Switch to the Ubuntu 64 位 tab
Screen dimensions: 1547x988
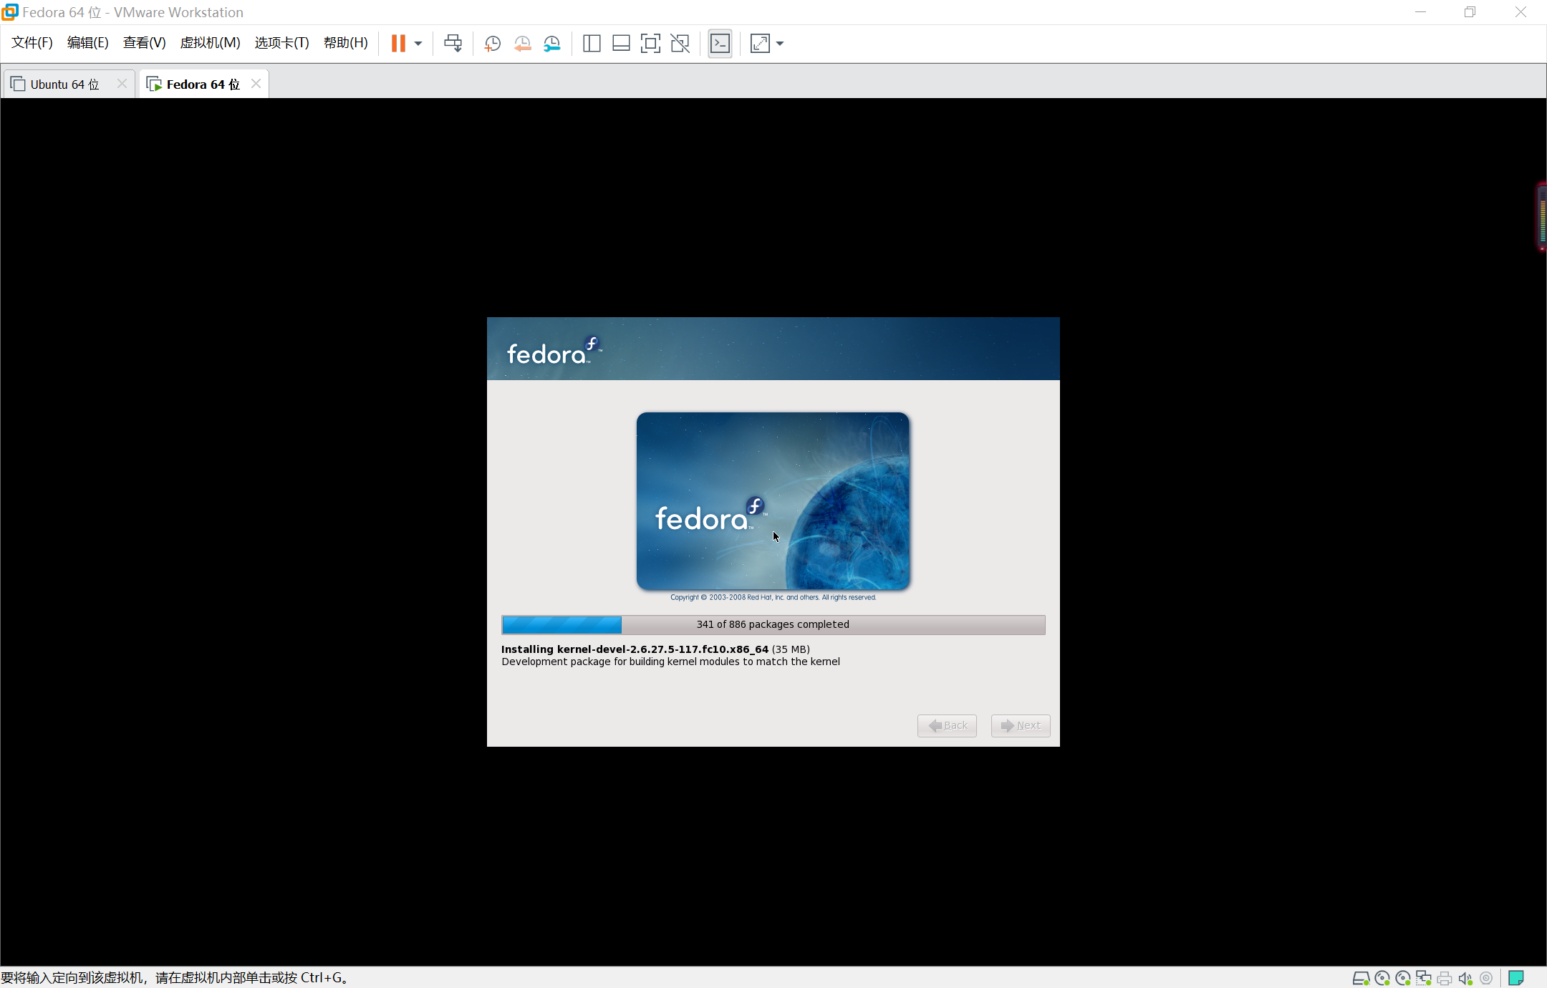(64, 84)
